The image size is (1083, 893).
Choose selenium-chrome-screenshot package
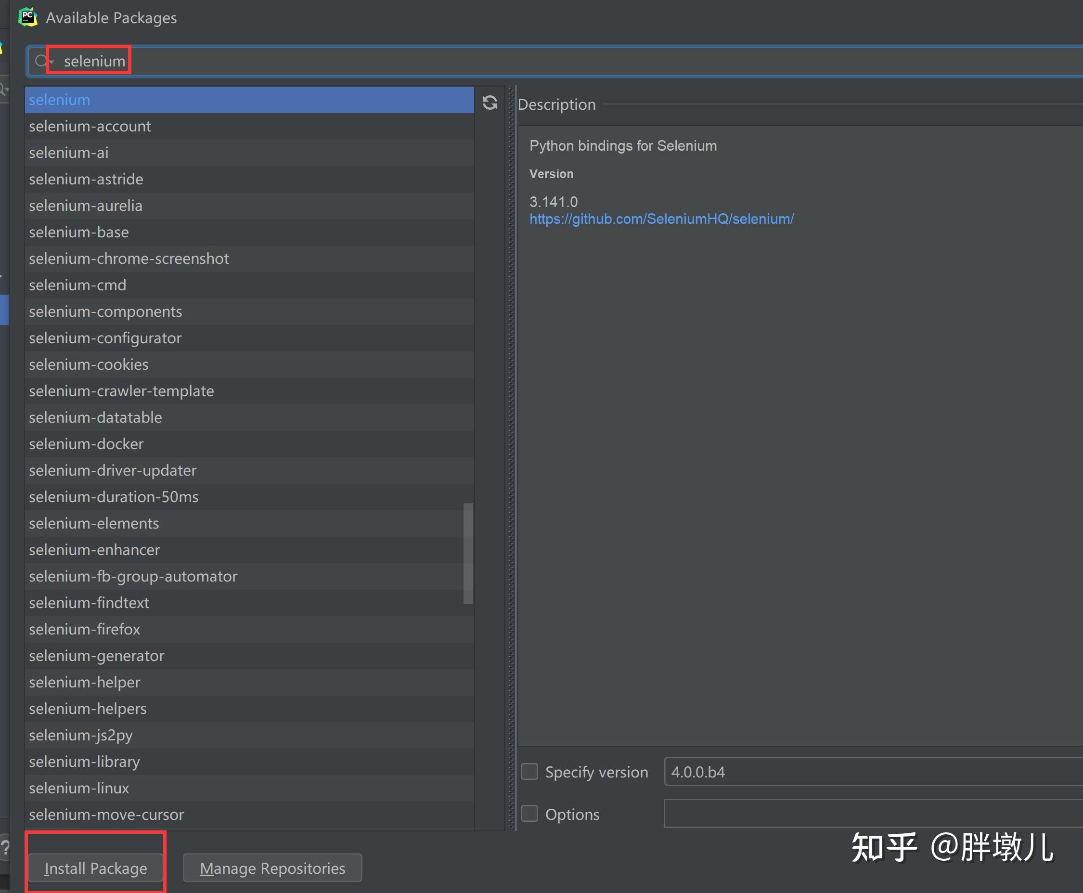(129, 259)
